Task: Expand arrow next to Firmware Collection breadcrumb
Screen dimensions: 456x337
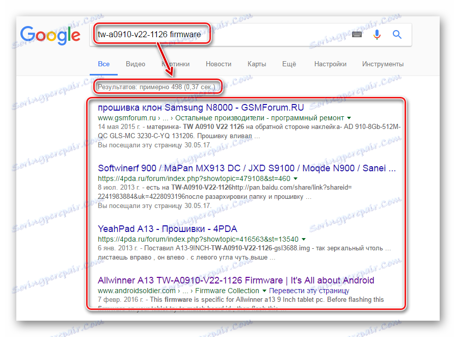Action: [264, 291]
